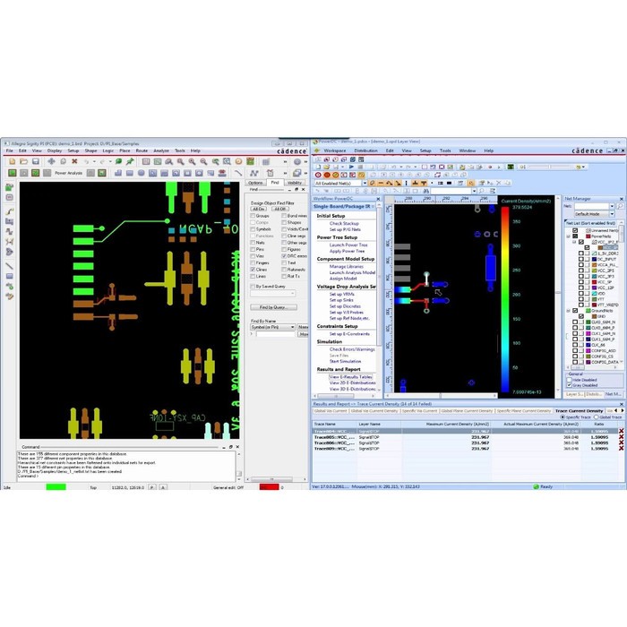Click View 2D E-Distributions link
This screenshot has width=627, height=627.
pos(352,382)
